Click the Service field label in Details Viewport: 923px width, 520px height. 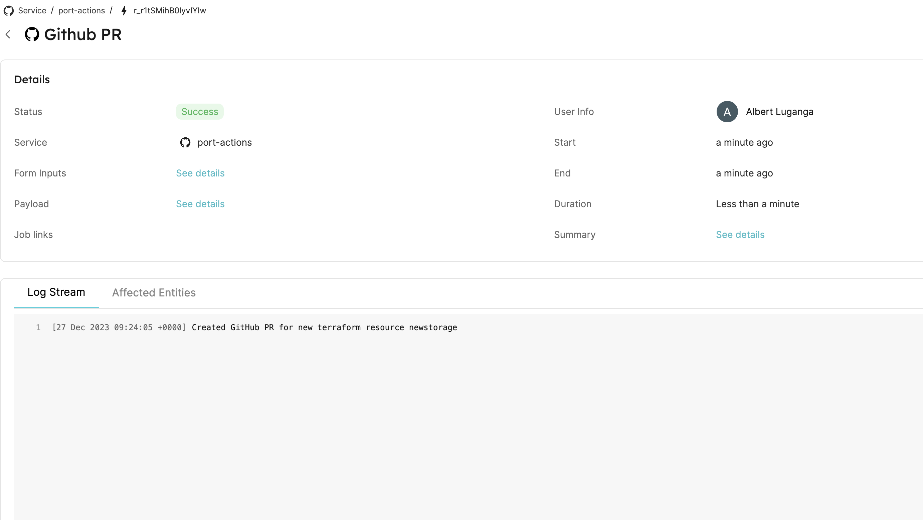pos(30,142)
